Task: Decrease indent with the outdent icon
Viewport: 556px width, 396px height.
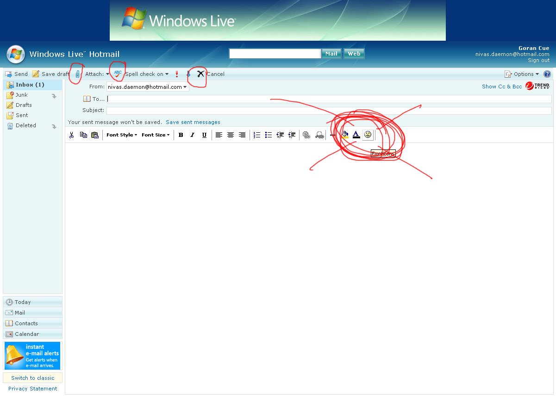Action: tap(280, 135)
